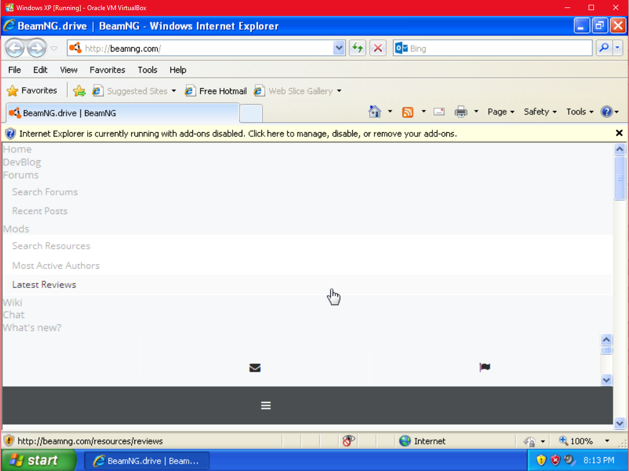Open the Tools command bar menu
Viewport: 629px width, 471px height.
580,112
